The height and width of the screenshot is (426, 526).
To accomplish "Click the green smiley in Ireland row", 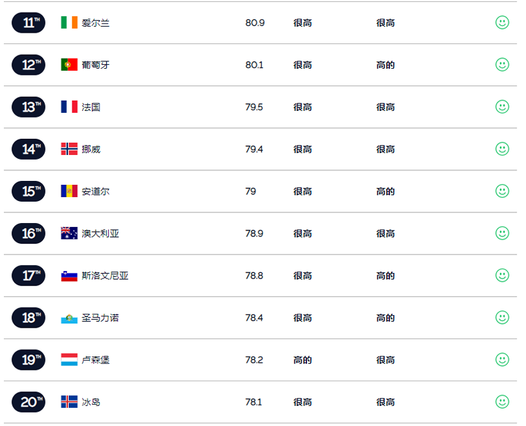I will (x=502, y=23).
